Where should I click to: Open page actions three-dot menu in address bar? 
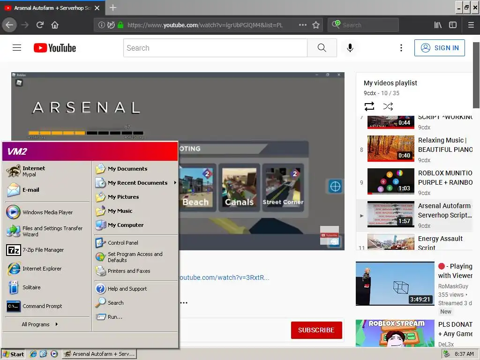coord(303,25)
